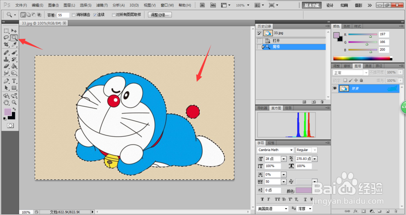Click the 调整边缘... button
Viewport: 406px width, 215px height.
coord(160,15)
